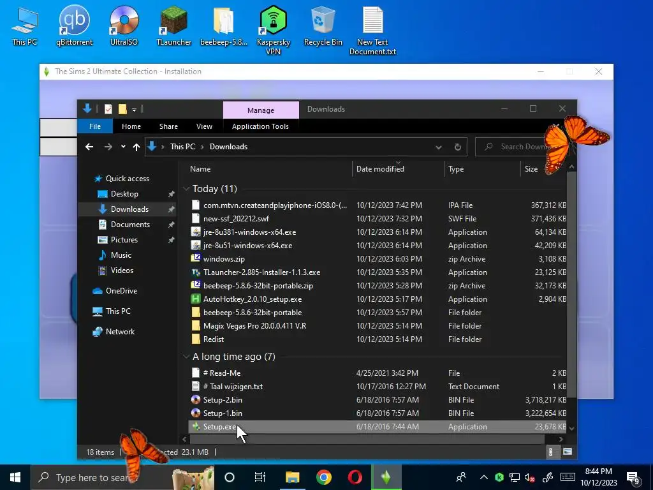Switch to Large icons view in status bar
The width and height of the screenshot is (653, 490).
(x=567, y=452)
